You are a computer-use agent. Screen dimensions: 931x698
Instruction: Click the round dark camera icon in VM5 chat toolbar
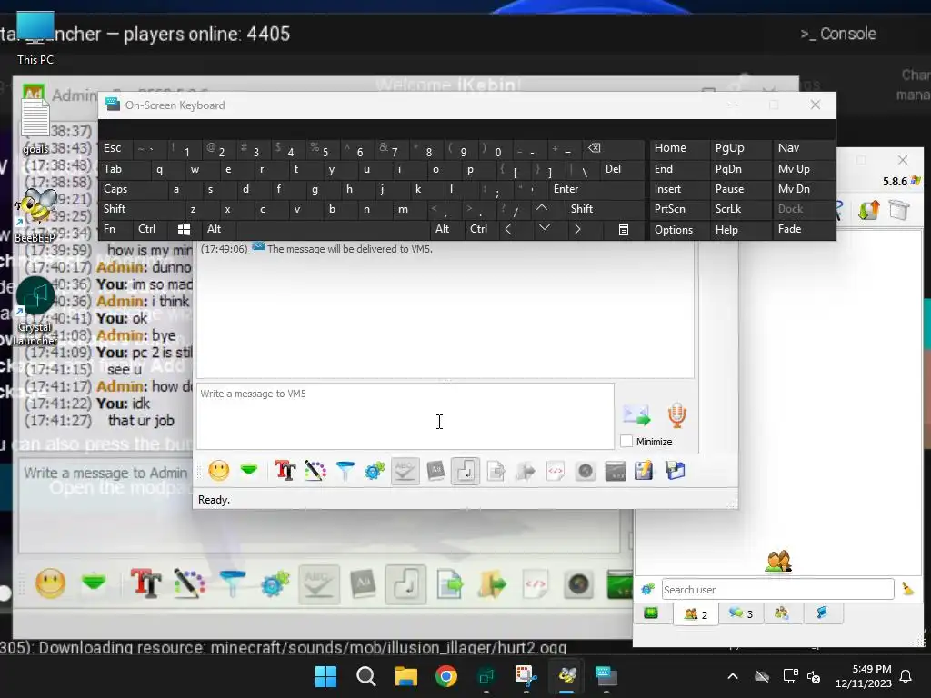[x=586, y=471]
